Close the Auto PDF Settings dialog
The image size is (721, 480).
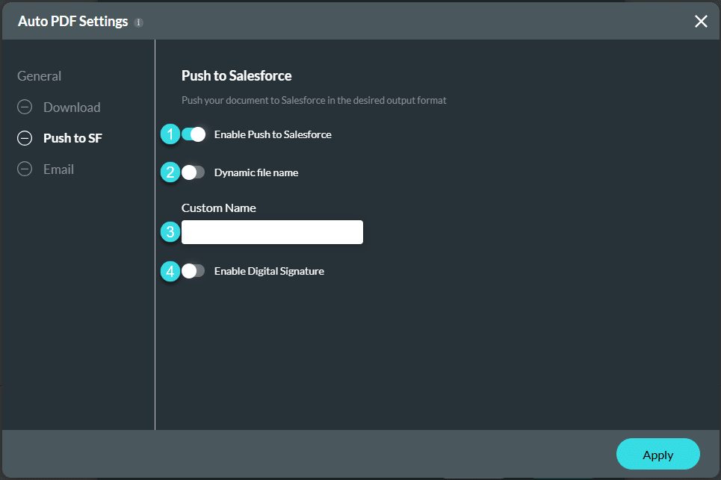tap(701, 21)
